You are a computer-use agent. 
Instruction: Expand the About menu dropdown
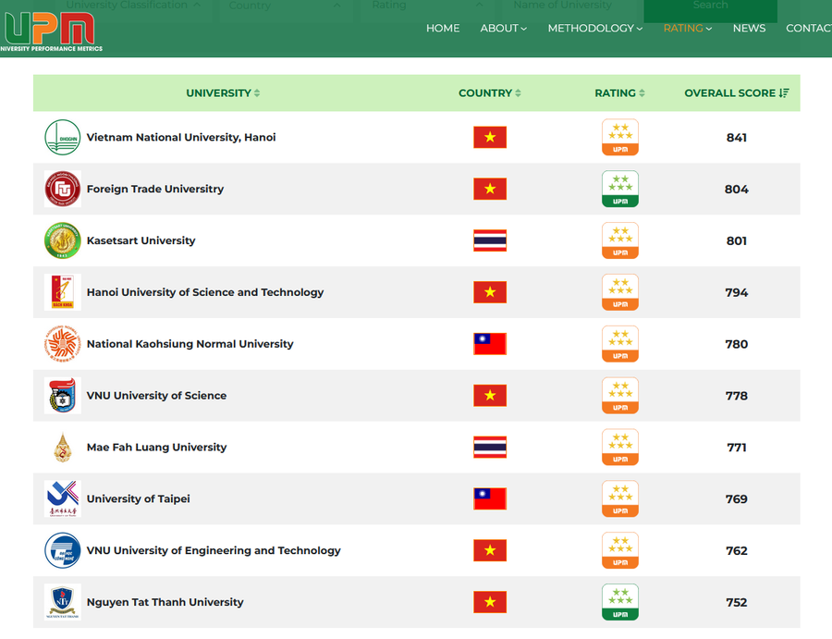503,29
